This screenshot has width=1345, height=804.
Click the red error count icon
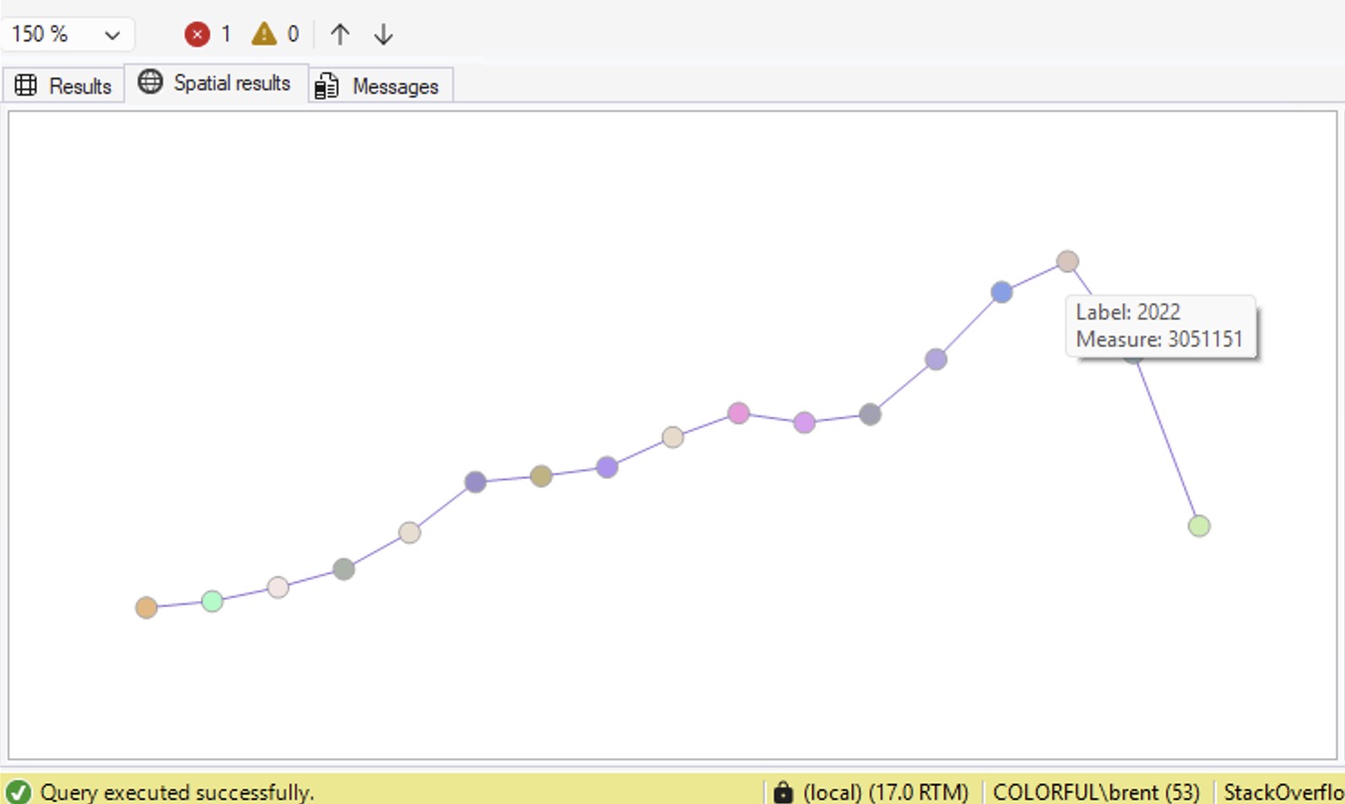[x=197, y=34]
